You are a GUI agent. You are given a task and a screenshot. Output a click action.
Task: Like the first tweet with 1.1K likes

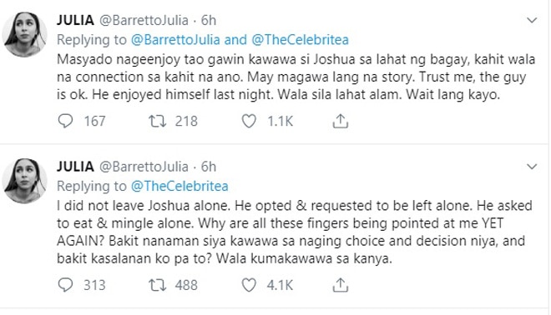[249, 122]
